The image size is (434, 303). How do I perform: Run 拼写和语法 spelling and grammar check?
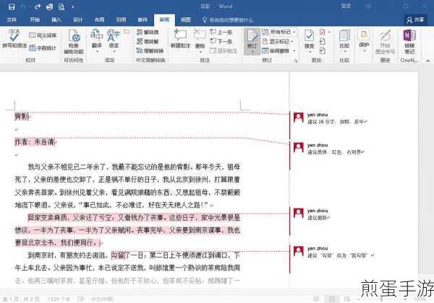(x=14, y=39)
